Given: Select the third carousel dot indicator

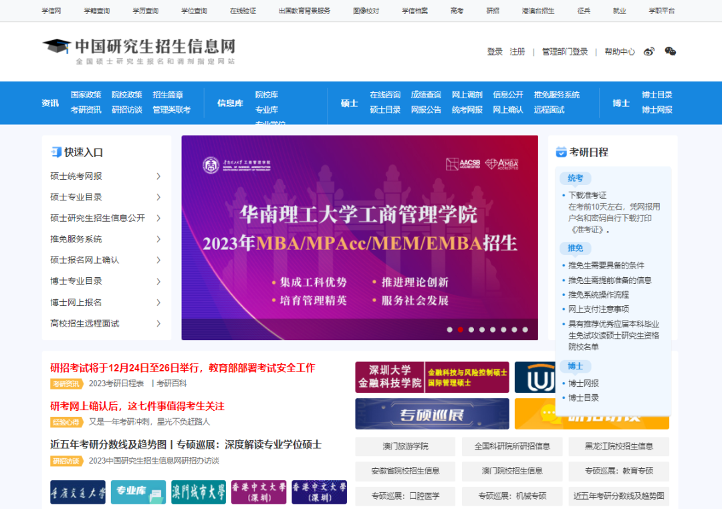Looking at the screenshot, I should click(471, 329).
